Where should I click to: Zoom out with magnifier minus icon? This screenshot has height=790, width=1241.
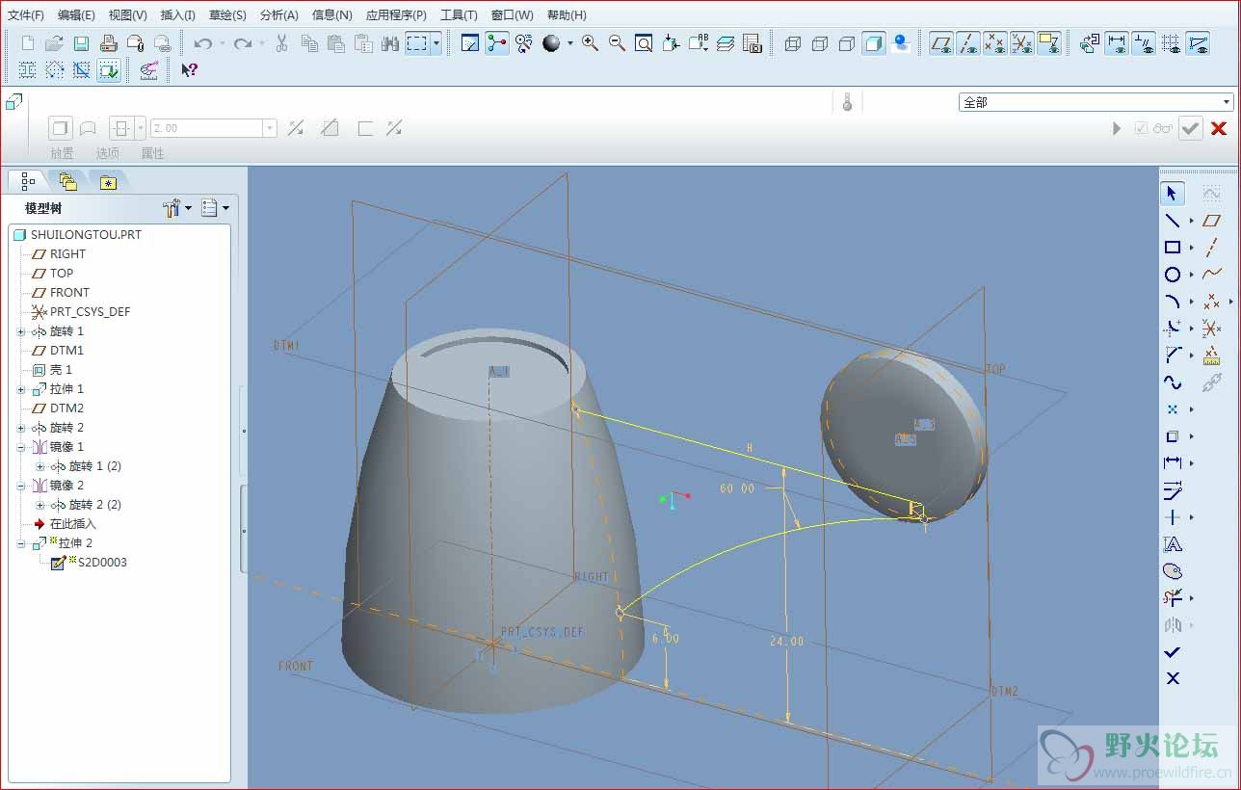[617, 43]
